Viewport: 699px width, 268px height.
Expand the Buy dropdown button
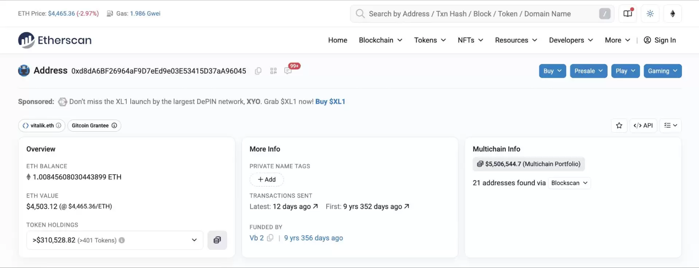(552, 71)
